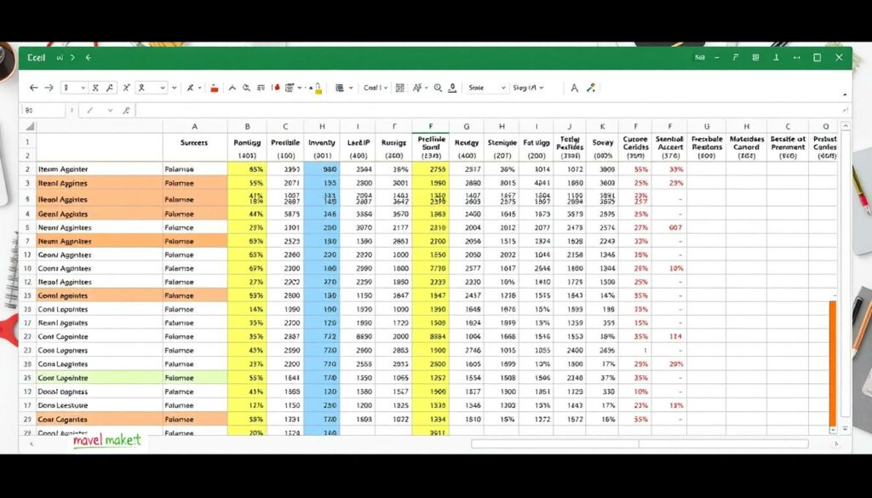Select column header B
This screenshot has height=498, width=872.
[247, 127]
